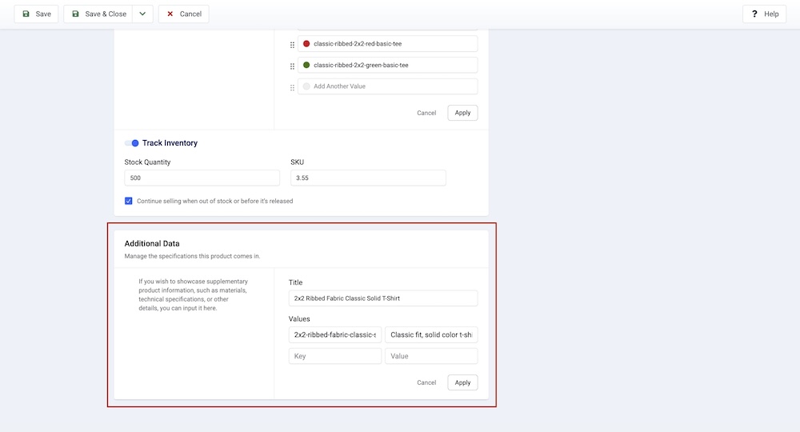Click Apply in the Additional Data section
800x432 pixels.
click(x=462, y=382)
